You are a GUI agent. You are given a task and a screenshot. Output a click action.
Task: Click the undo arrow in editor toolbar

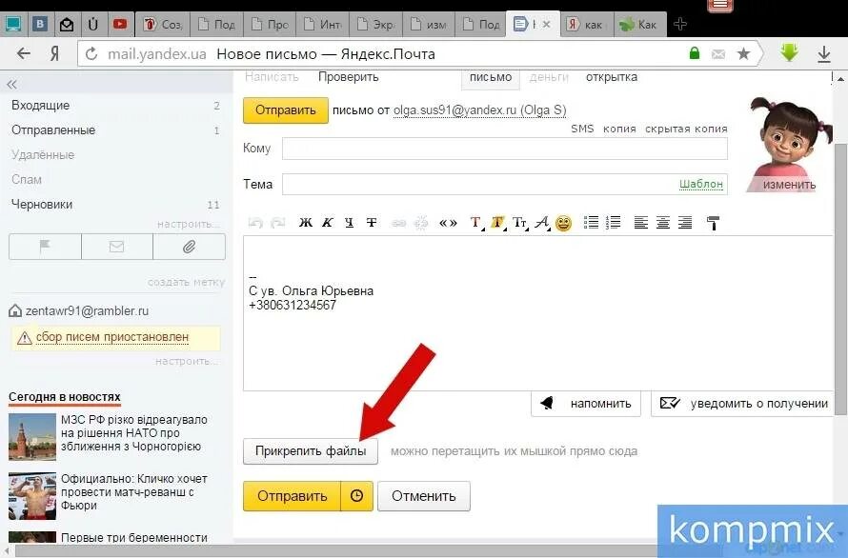(255, 222)
